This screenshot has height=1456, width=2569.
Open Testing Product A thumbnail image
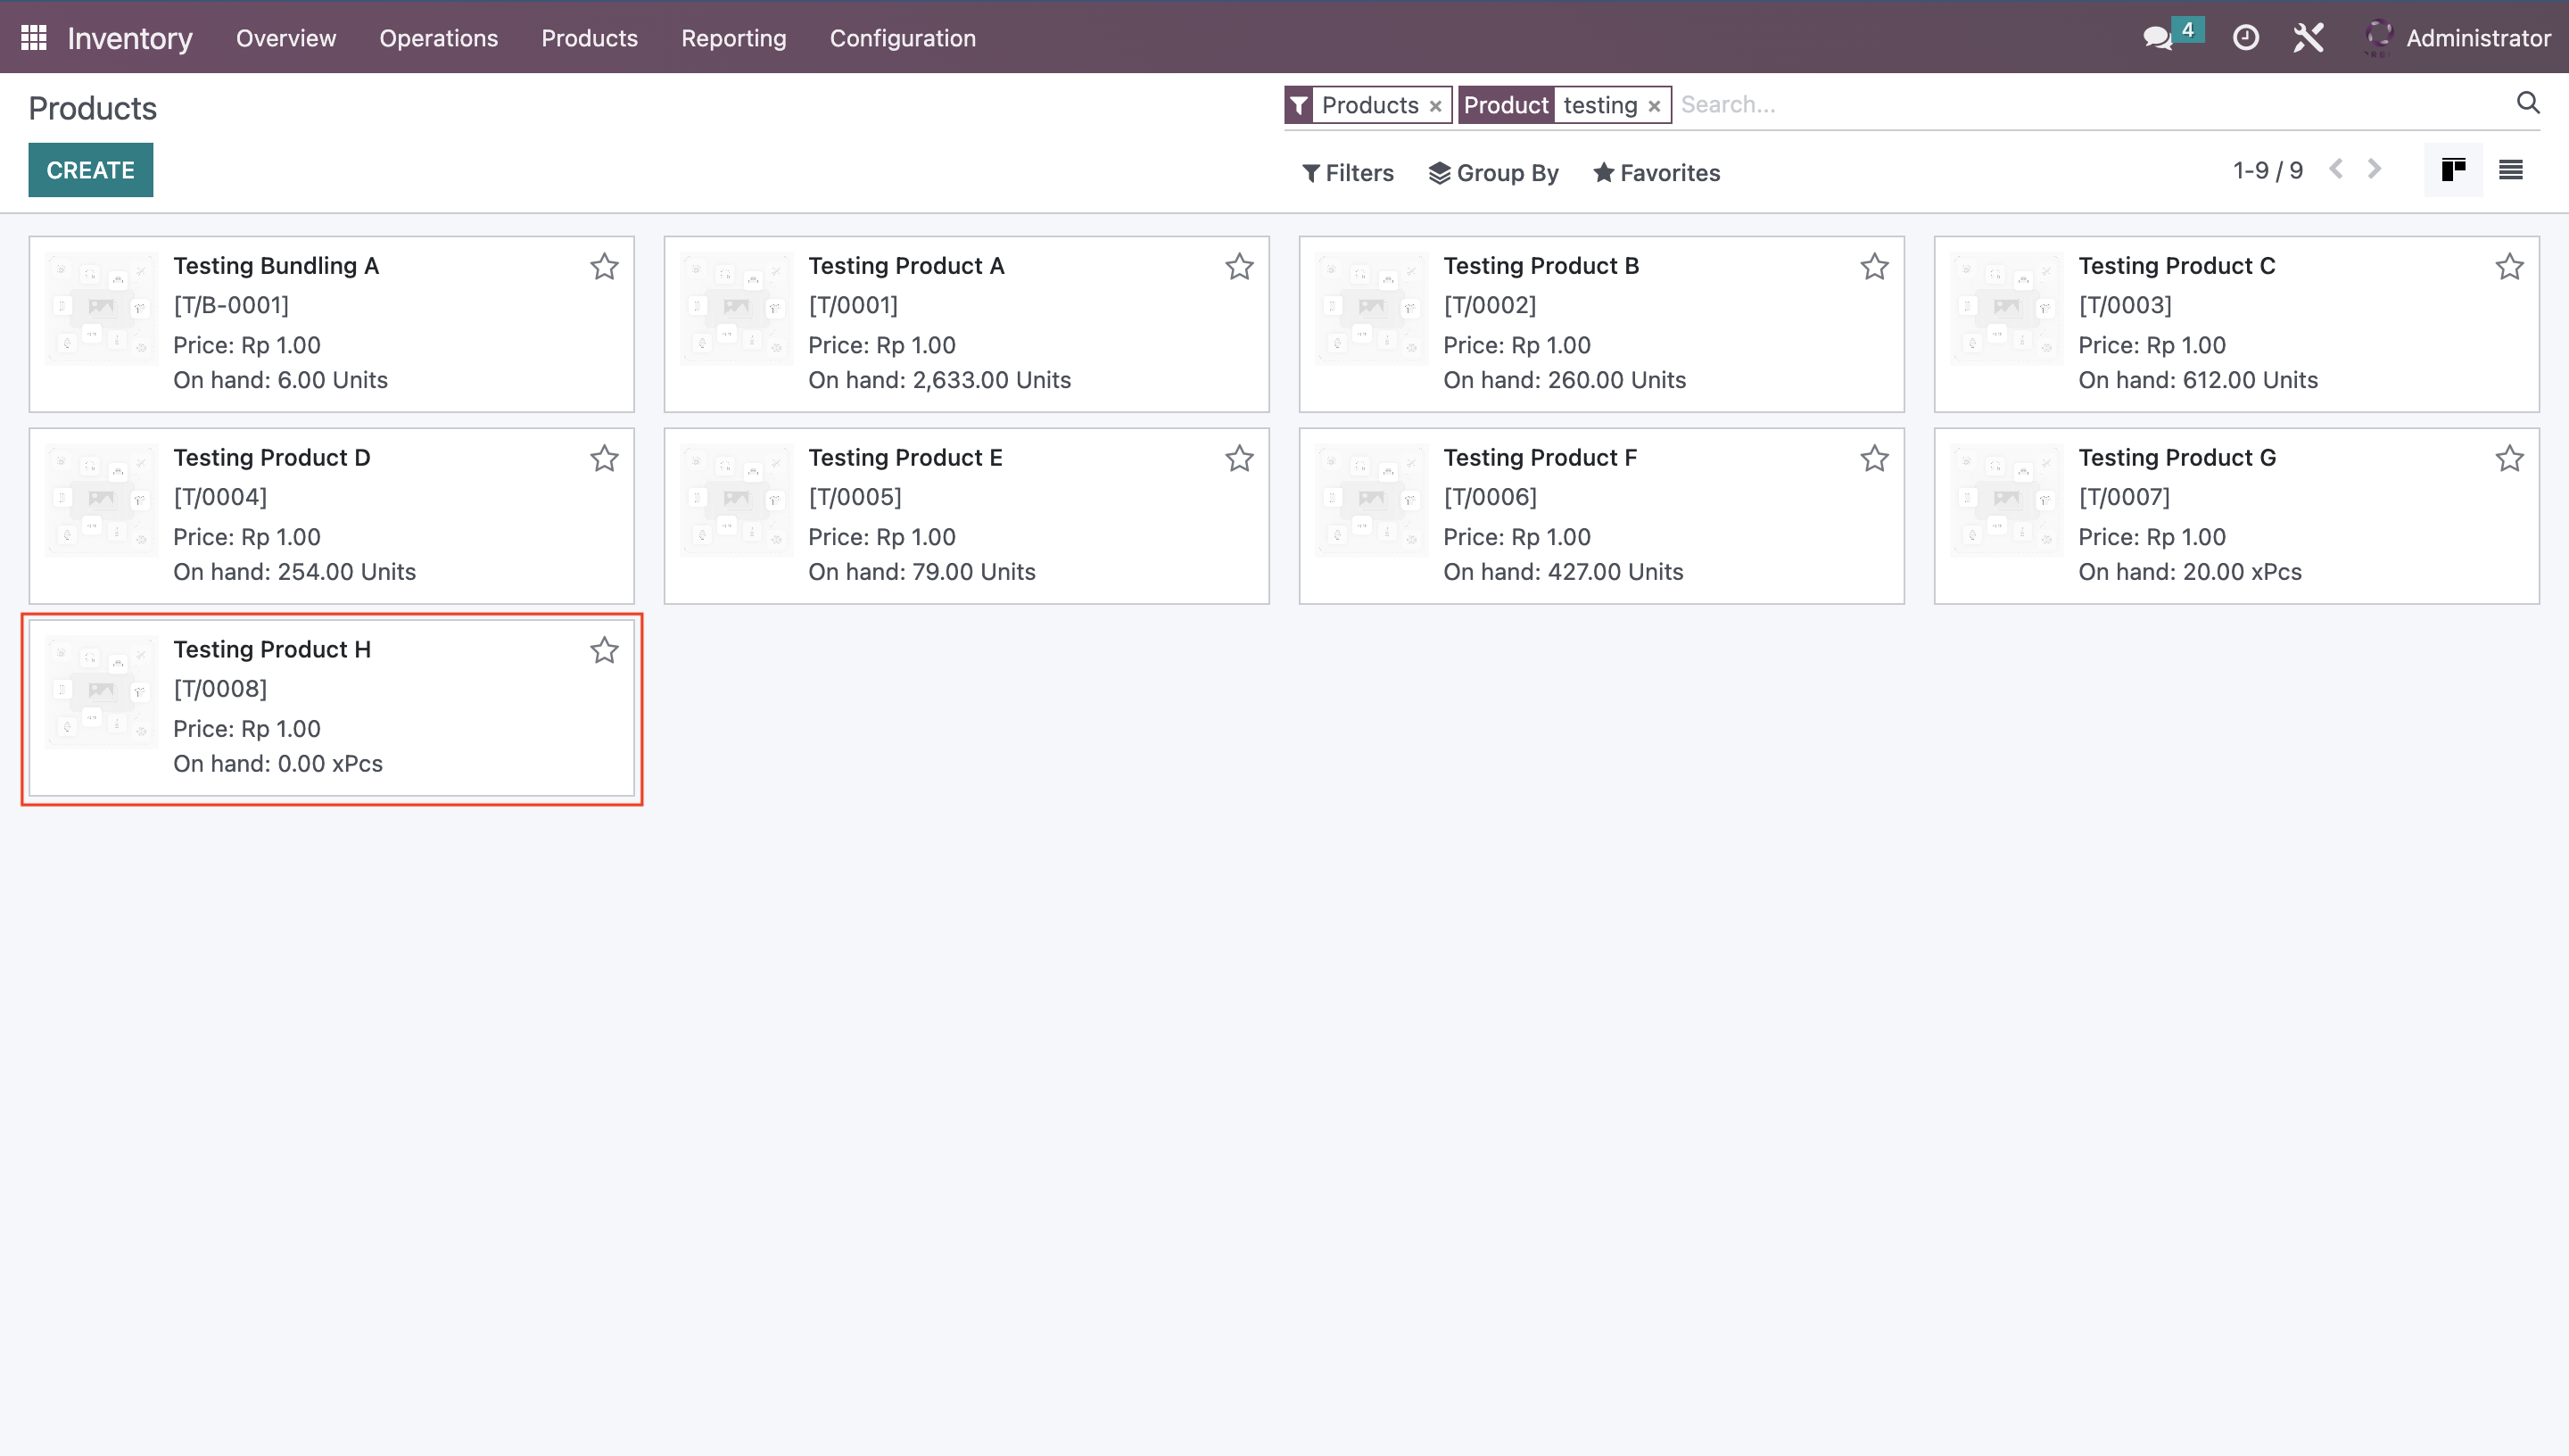coord(737,308)
